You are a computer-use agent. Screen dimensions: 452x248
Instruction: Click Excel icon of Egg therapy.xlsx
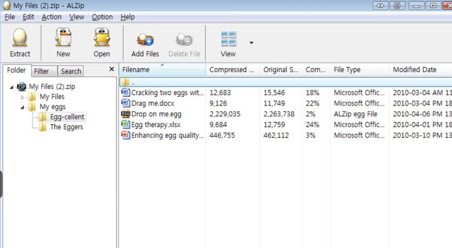click(126, 124)
